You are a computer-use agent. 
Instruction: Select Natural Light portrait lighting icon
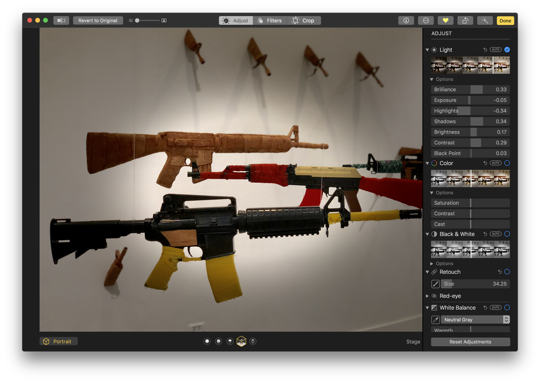tap(207, 342)
